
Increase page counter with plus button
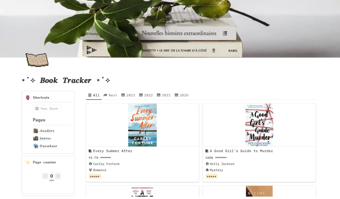(x=58, y=176)
